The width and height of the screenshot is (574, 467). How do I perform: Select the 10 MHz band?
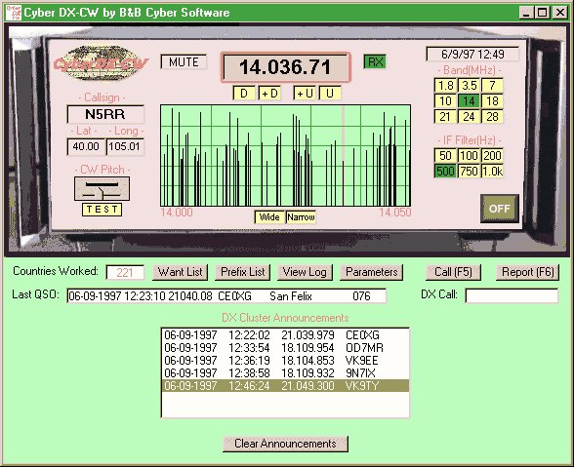(445, 101)
